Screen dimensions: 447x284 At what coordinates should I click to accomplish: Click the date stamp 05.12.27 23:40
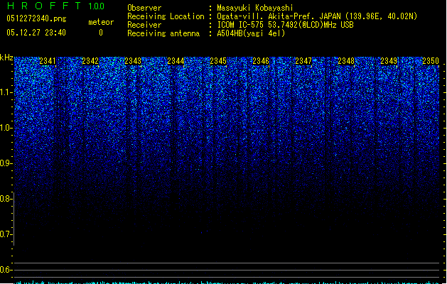(36, 33)
